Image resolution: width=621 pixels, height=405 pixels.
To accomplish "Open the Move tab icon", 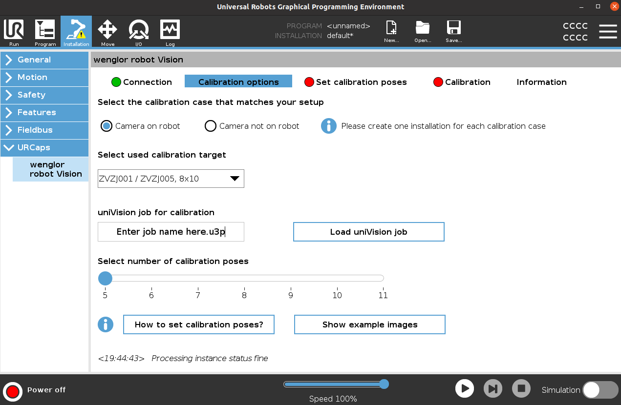I will tap(107, 32).
